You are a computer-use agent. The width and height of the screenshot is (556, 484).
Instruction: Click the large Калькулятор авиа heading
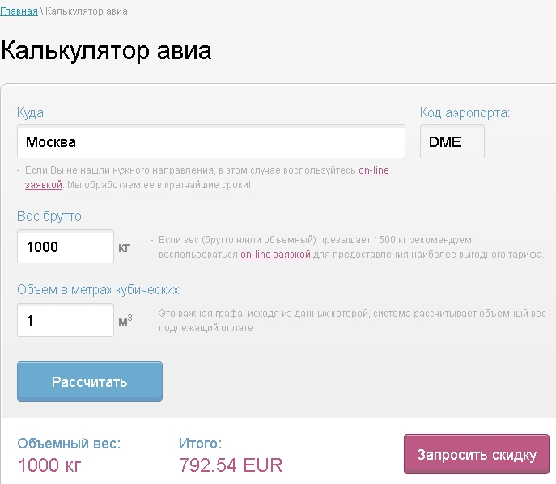(106, 50)
